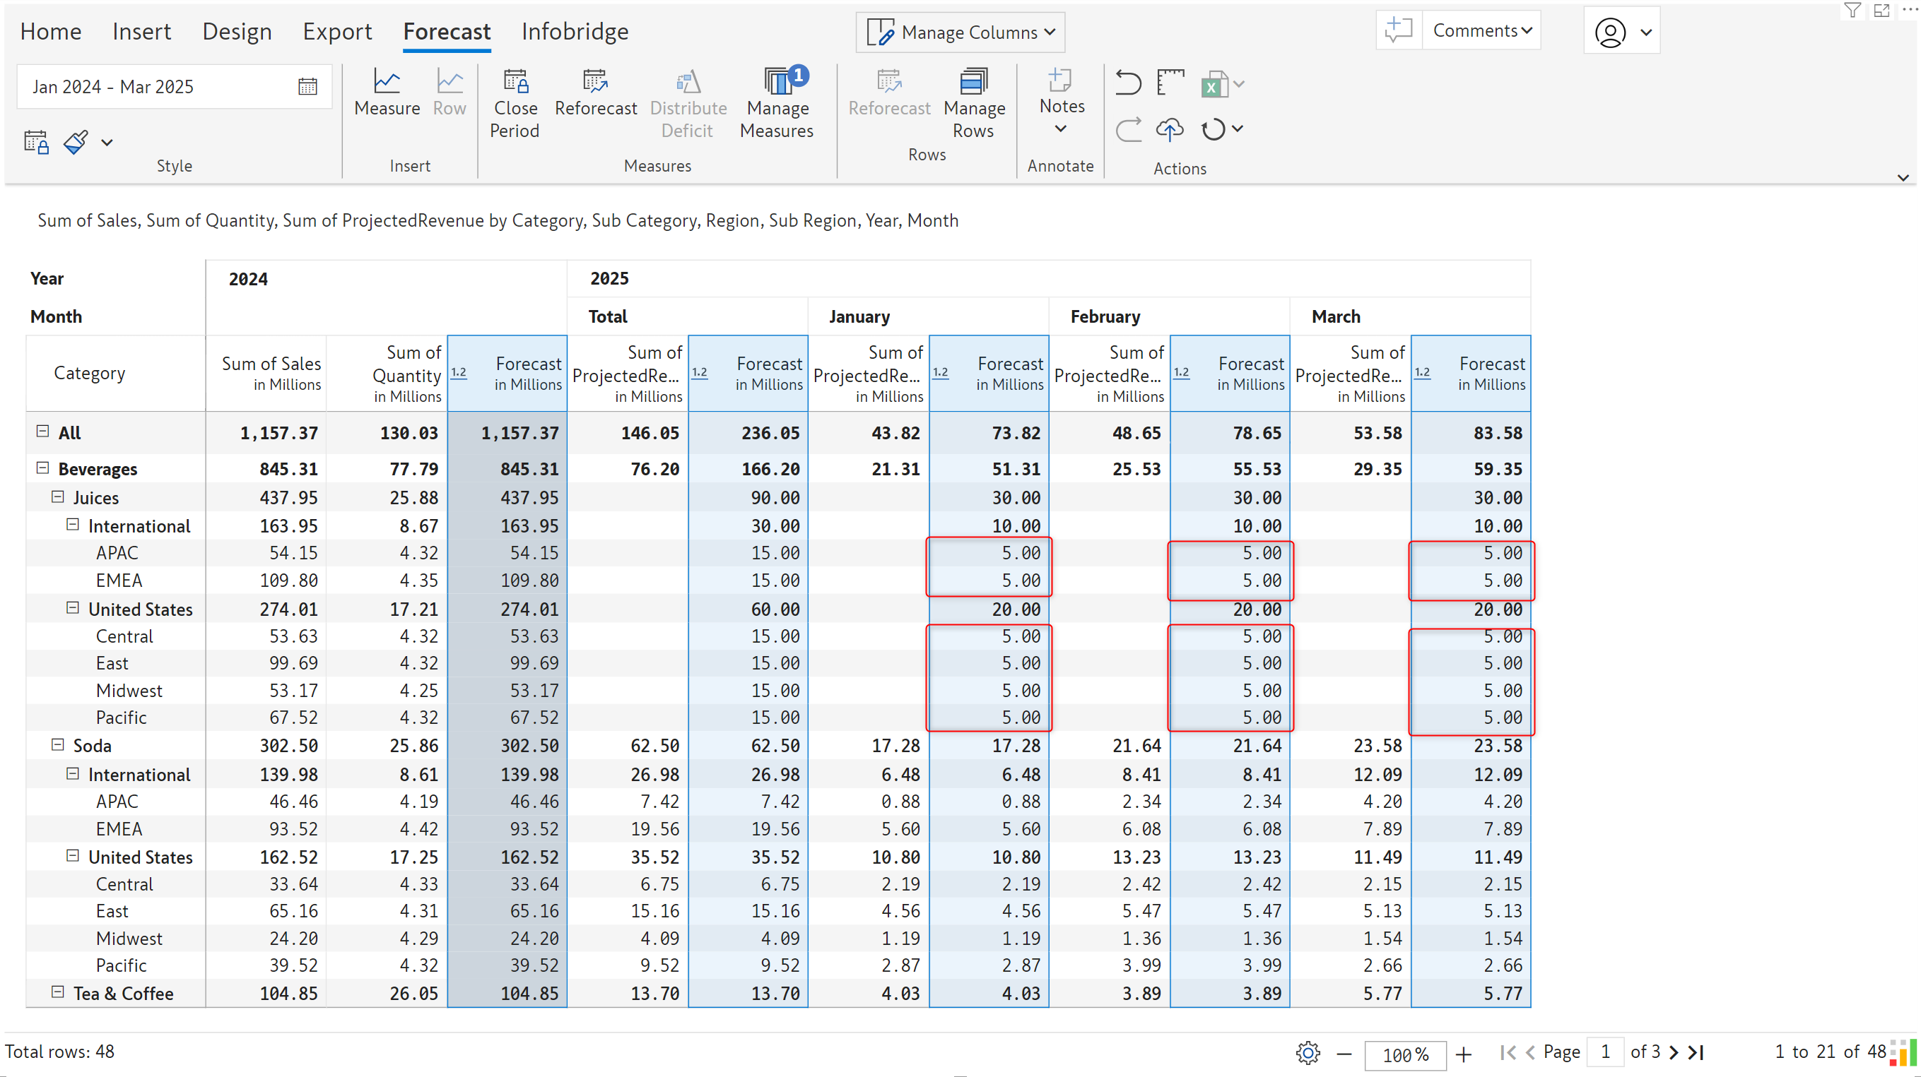Click the page number input box
The width and height of the screenshot is (1921, 1077).
[1605, 1052]
